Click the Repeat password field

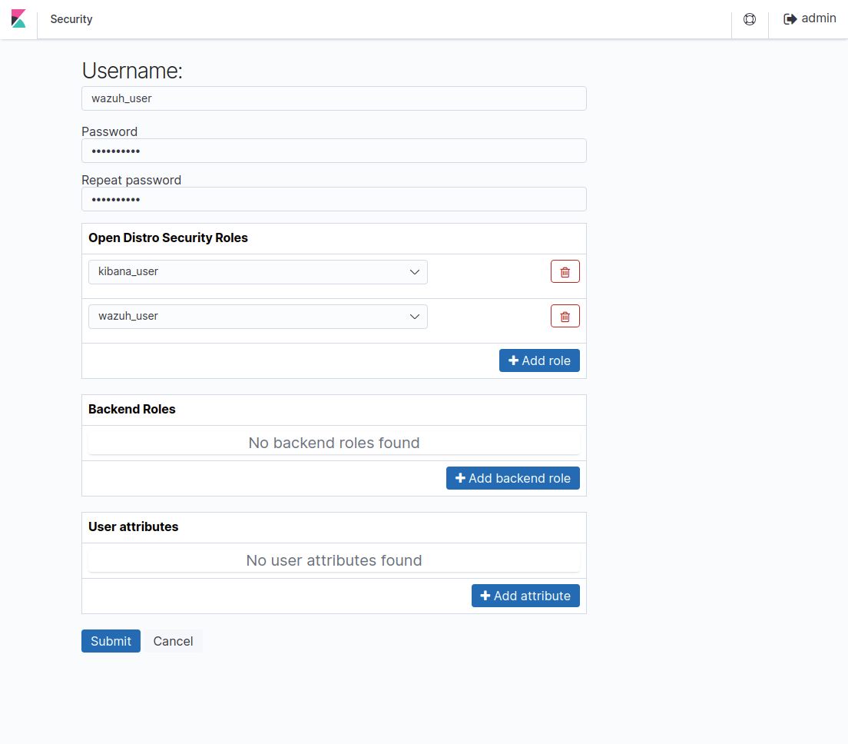pyautogui.click(x=333, y=199)
